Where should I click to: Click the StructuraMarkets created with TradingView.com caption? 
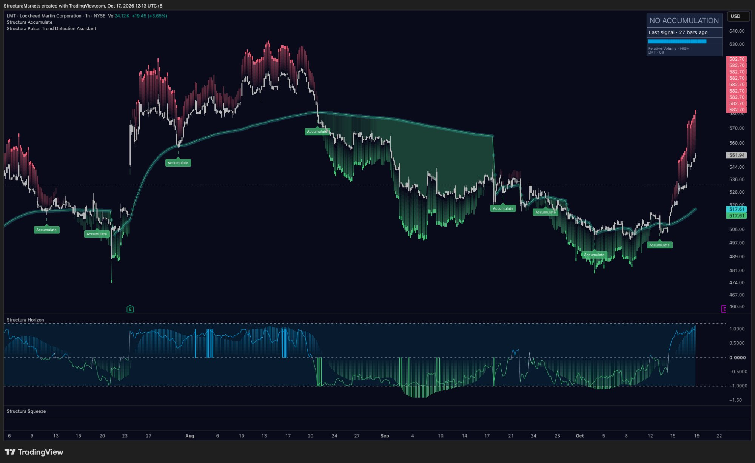(x=83, y=6)
